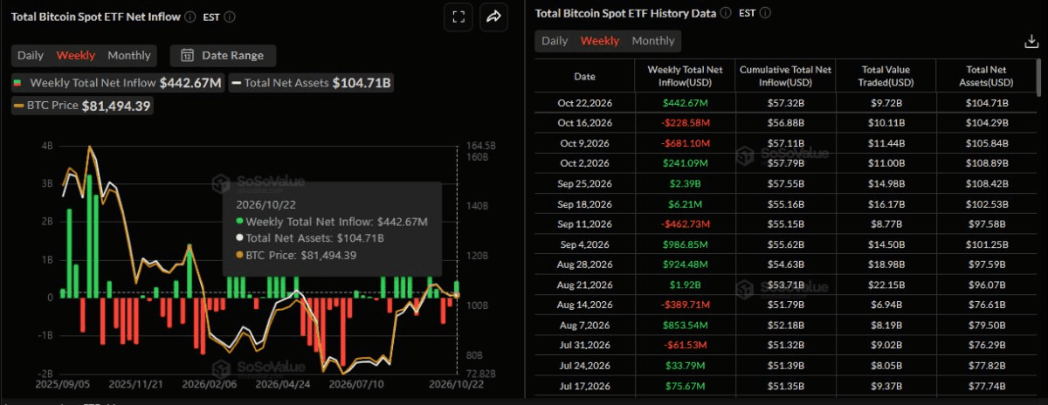Viewport: 1048px width, 405px height.
Task: Open chart in fullscreen mode
Action: pyautogui.click(x=458, y=17)
